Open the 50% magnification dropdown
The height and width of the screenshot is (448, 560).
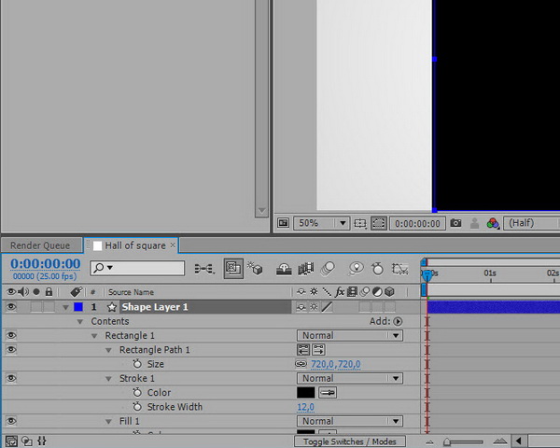321,223
